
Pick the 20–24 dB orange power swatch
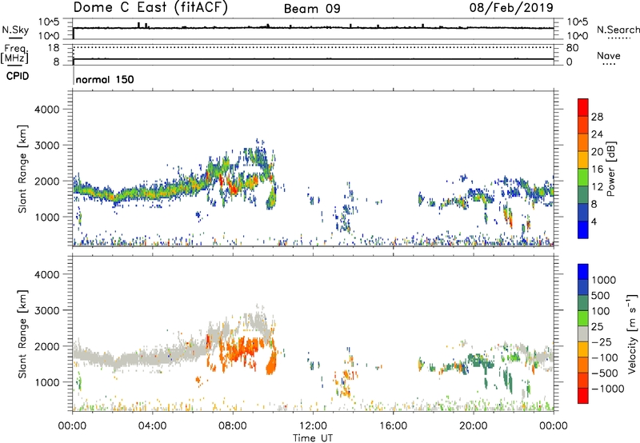tap(583, 142)
